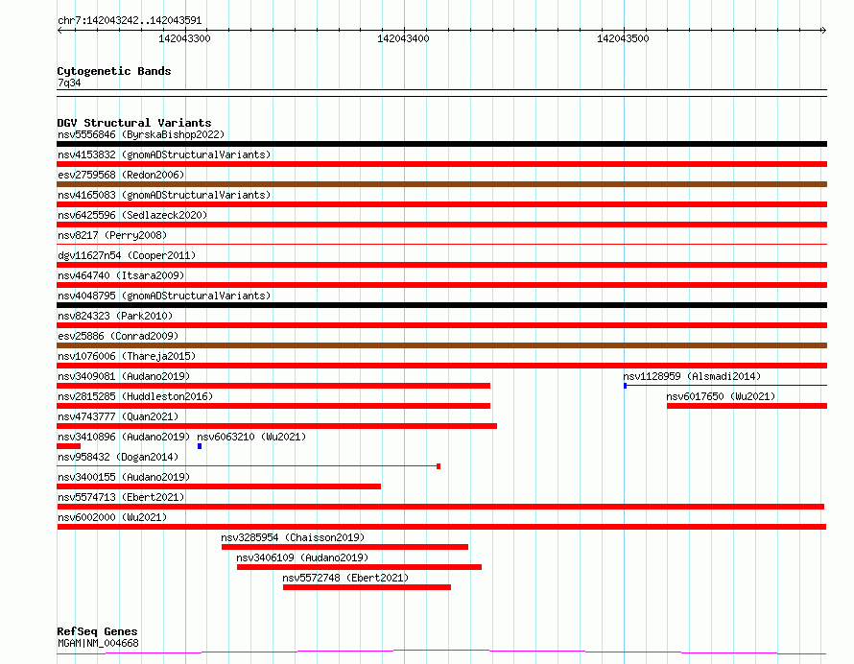
Task: Click the red bar under nsv6017650
Action: click(x=747, y=406)
